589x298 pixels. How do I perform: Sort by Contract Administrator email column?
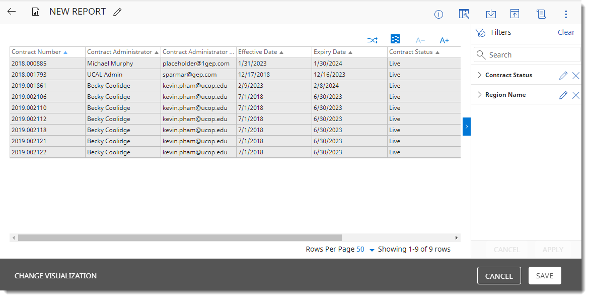click(198, 52)
